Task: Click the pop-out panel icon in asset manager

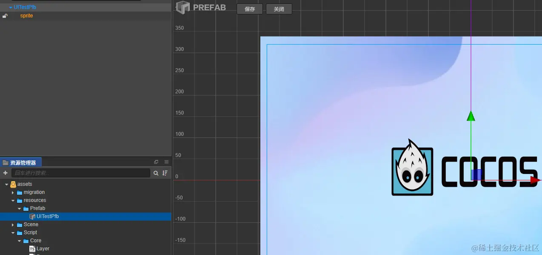Action: click(x=156, y=162)
